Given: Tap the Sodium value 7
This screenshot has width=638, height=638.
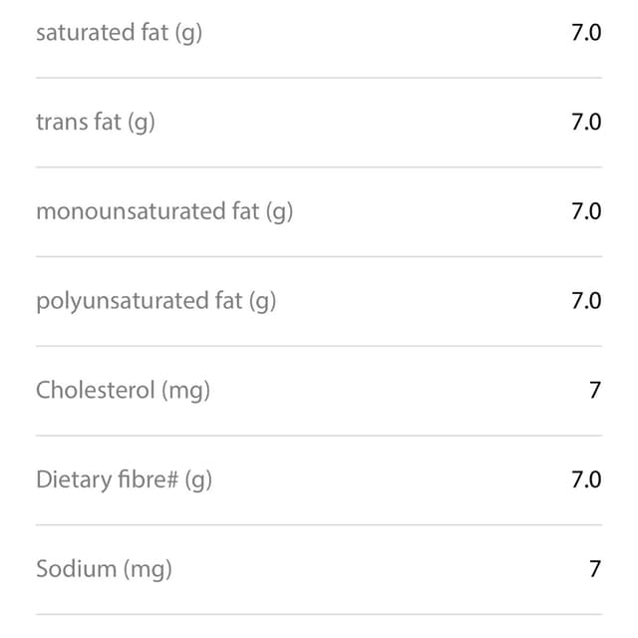Looking at the screenshot, I should [x=595, y=569].
